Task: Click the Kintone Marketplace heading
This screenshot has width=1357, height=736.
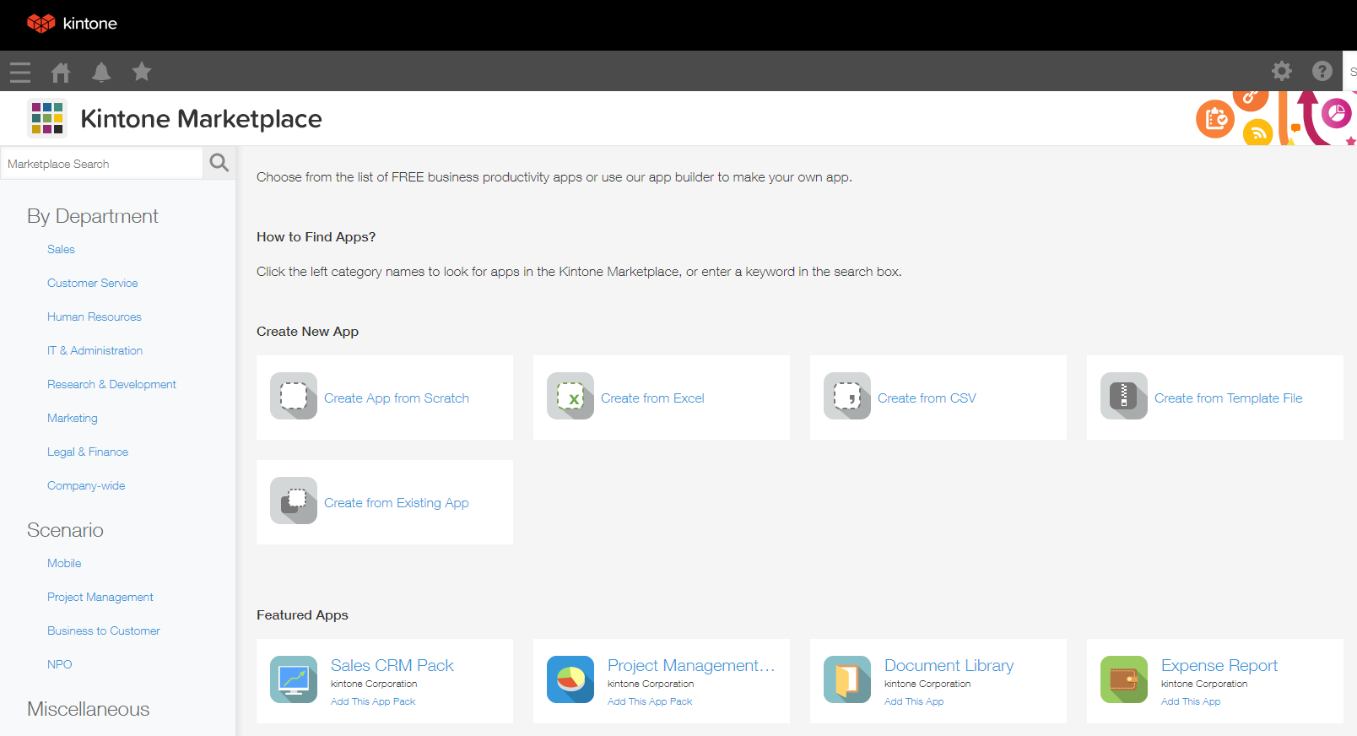Action: (x=201, y=119)
